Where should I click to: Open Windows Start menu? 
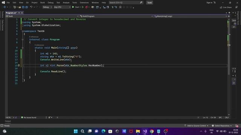(76, 131)
